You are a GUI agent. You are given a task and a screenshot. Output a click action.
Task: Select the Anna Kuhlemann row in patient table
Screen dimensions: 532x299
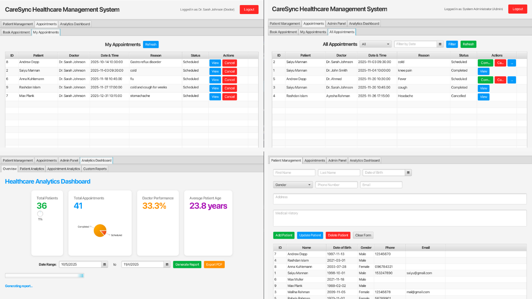coord(300,267)
